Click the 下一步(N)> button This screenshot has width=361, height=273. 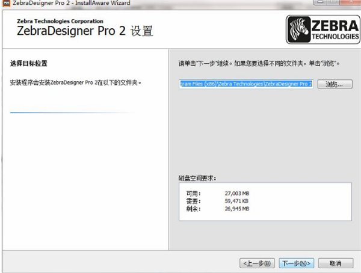[x=296, y=263]
